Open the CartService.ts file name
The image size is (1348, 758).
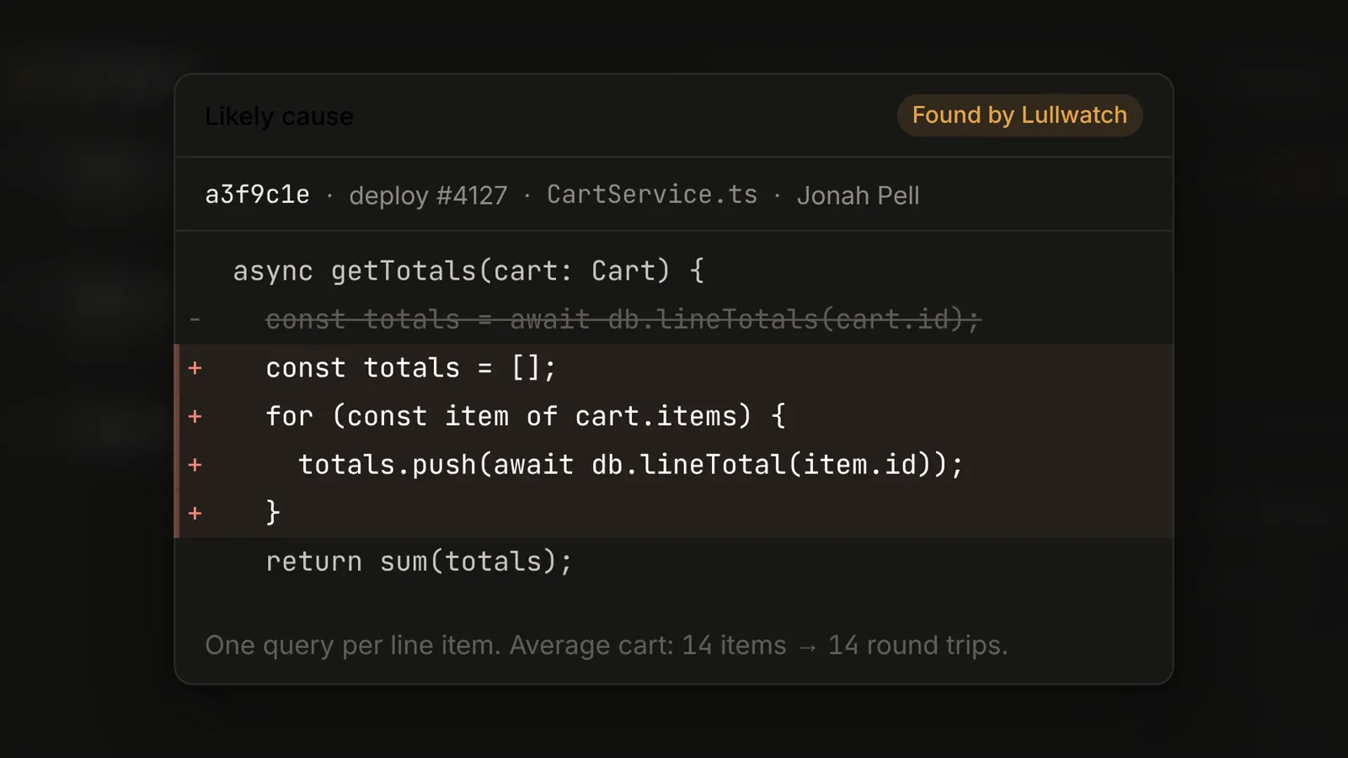[652, 195]
